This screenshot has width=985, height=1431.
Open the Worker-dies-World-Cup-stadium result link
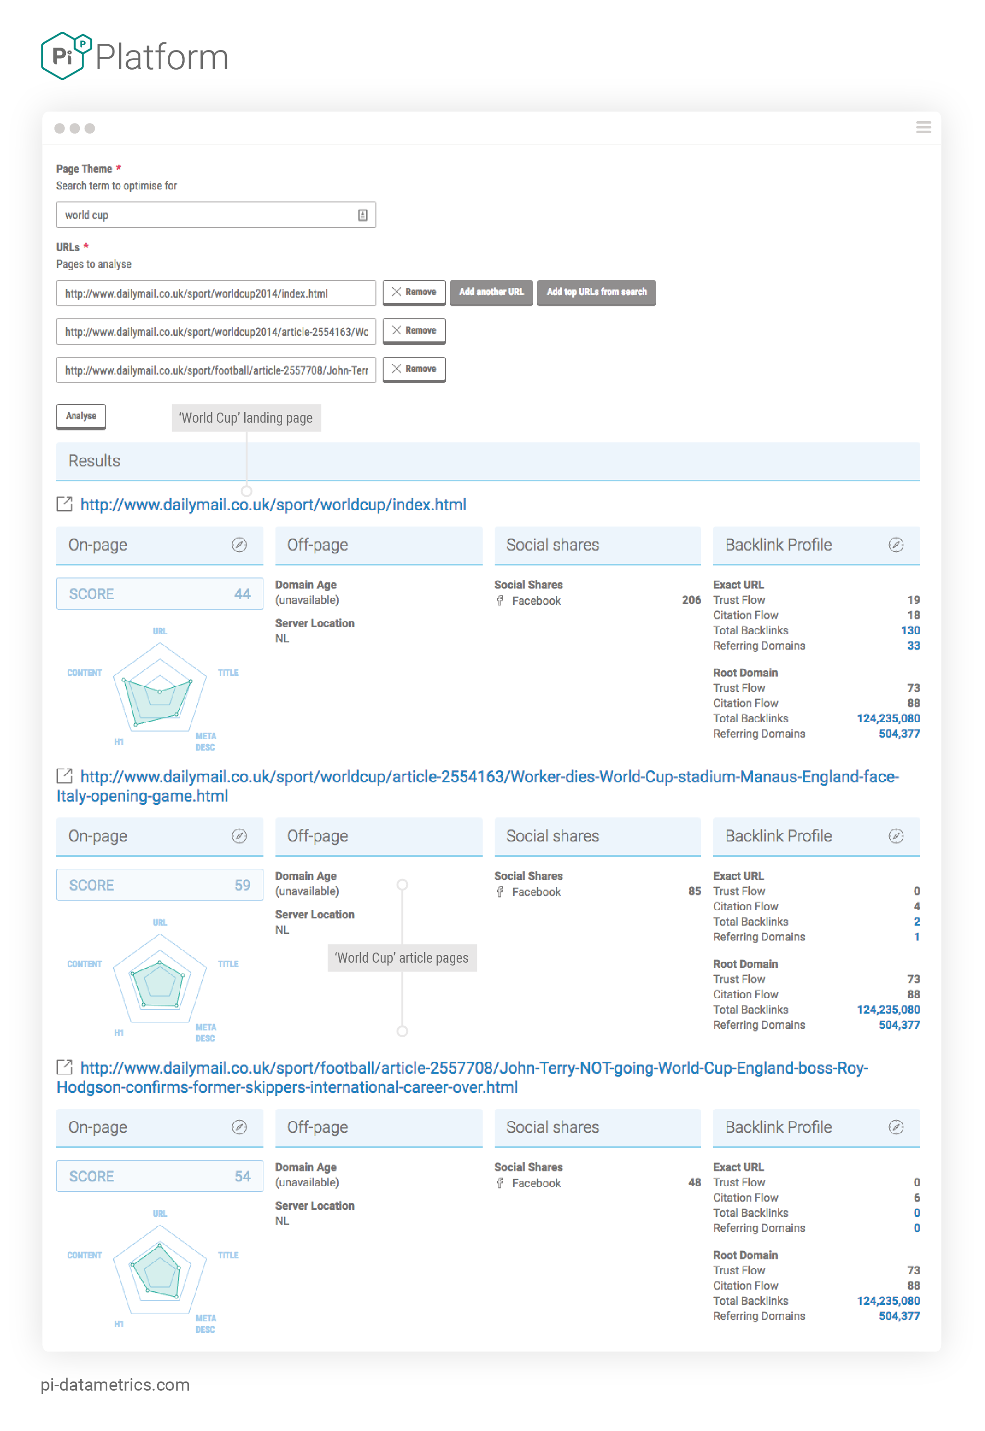pyautogui.click(x=478, y=786)
